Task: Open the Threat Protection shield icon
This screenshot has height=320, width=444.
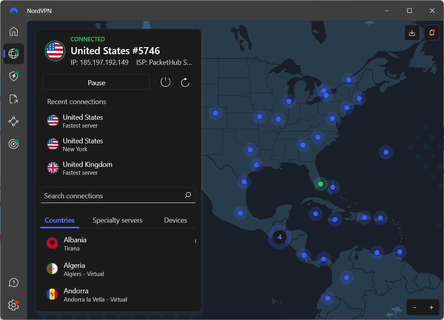Action: pyautogui.click(x=14, y=76)
